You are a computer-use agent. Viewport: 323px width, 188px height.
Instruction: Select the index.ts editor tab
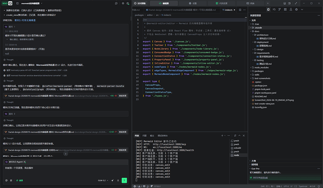[x=228, y=10]
